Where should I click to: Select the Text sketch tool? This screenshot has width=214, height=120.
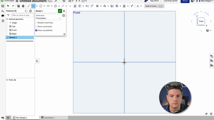75,6
